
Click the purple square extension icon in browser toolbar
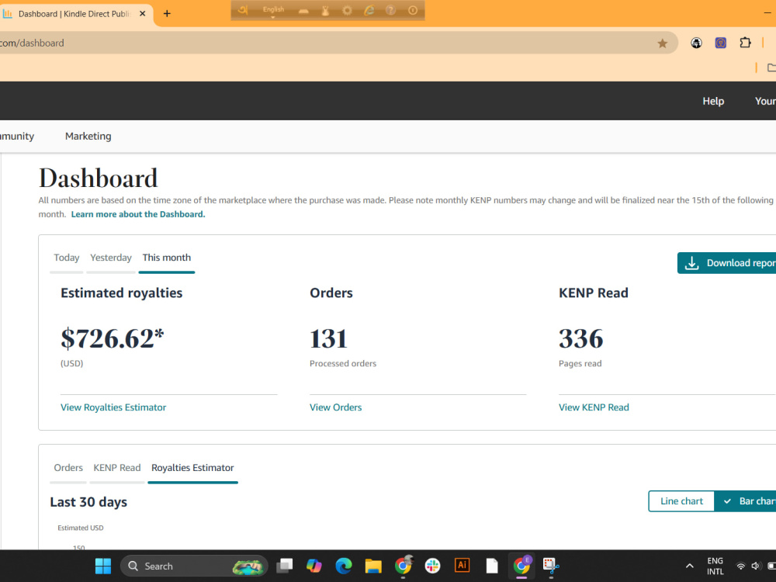coord(721,43)
